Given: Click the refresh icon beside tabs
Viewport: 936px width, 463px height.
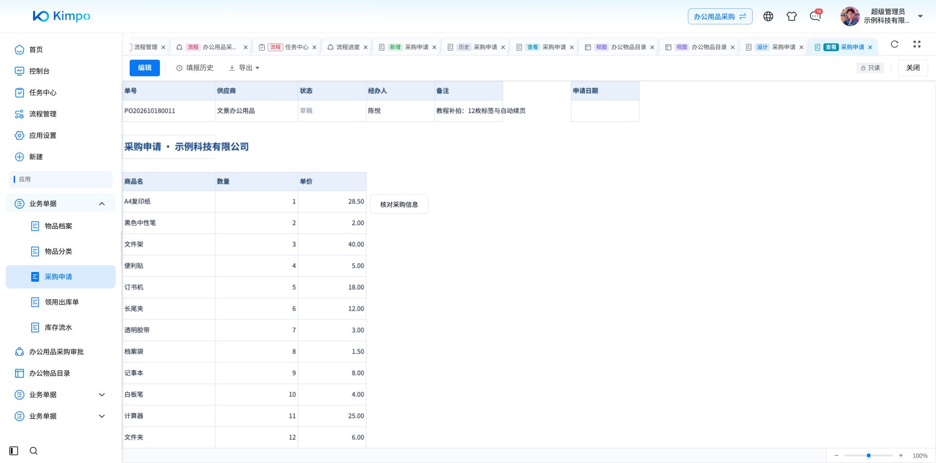Looking at the screenshot, I should pyautogui.click(x=895, y=44).
